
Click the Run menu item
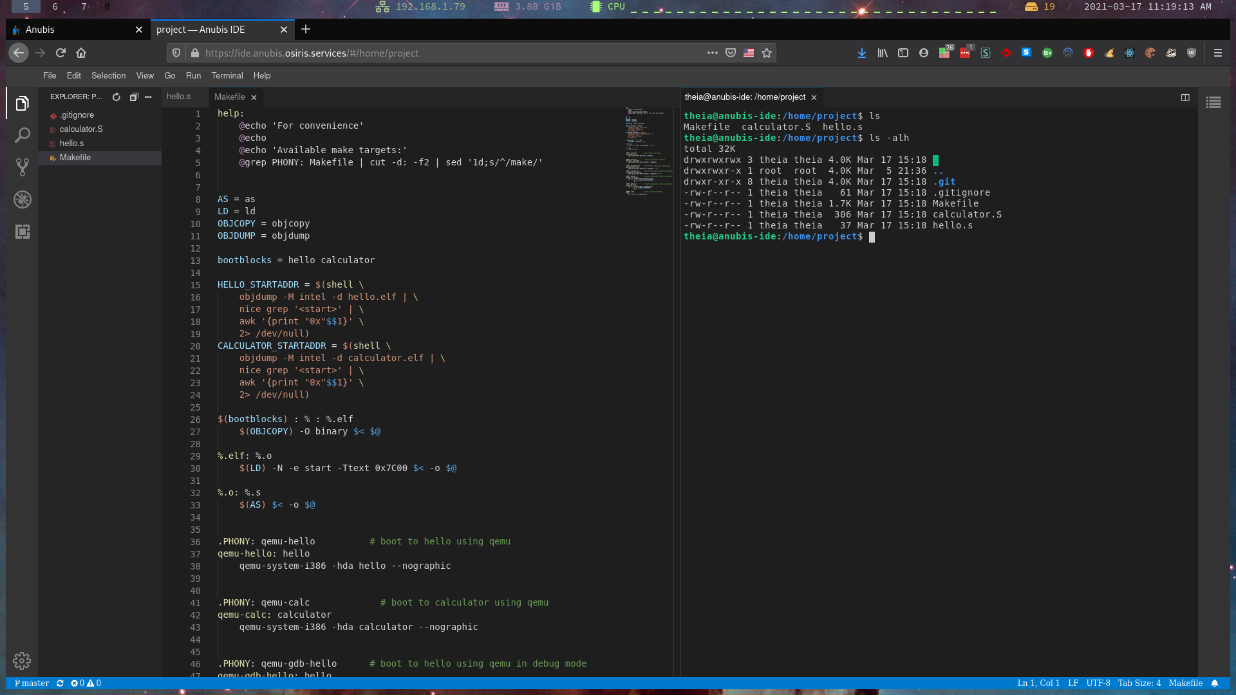pos(194,75)
